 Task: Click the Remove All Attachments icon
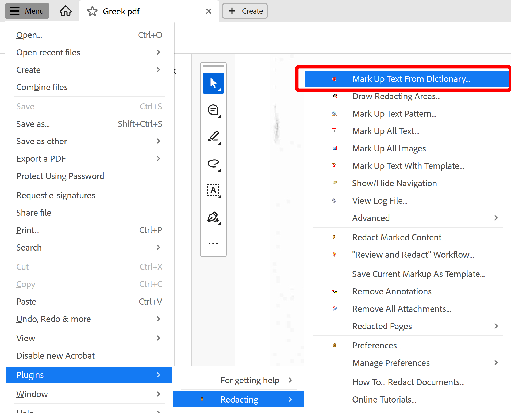334,309
